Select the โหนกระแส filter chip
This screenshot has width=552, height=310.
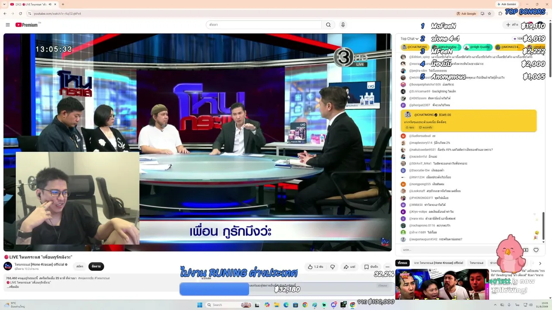477,263
